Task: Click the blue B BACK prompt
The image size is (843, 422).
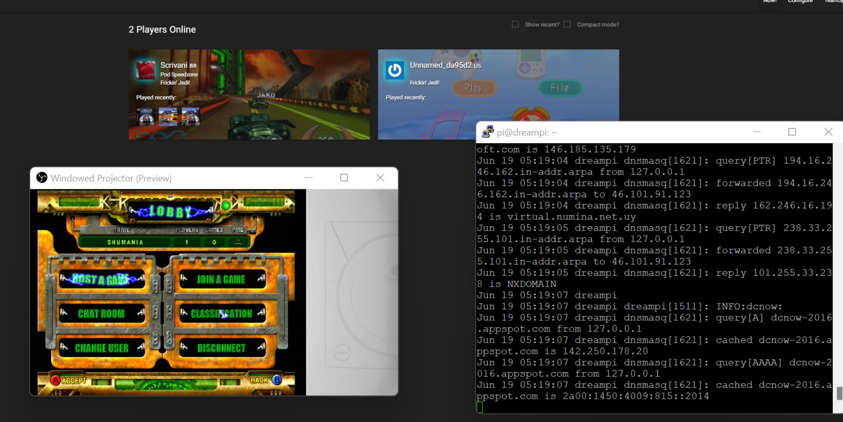Action: (266, 380)
